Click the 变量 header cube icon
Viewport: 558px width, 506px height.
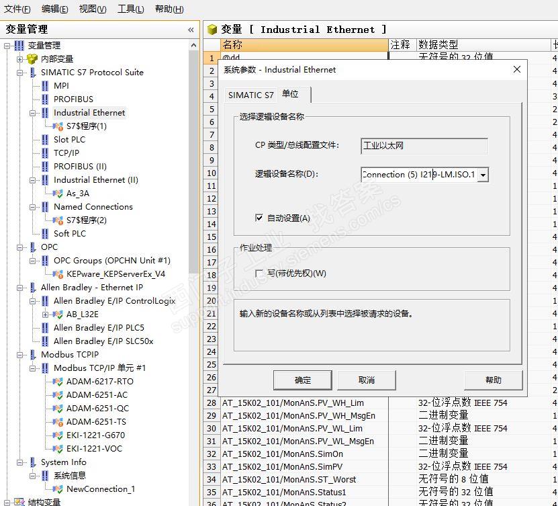coord(212,30)
